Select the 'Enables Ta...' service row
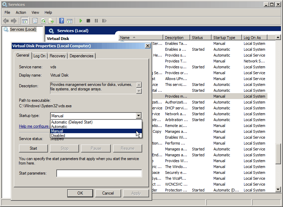Viewport: 283px width, 207px height. (x=209, y=43)
